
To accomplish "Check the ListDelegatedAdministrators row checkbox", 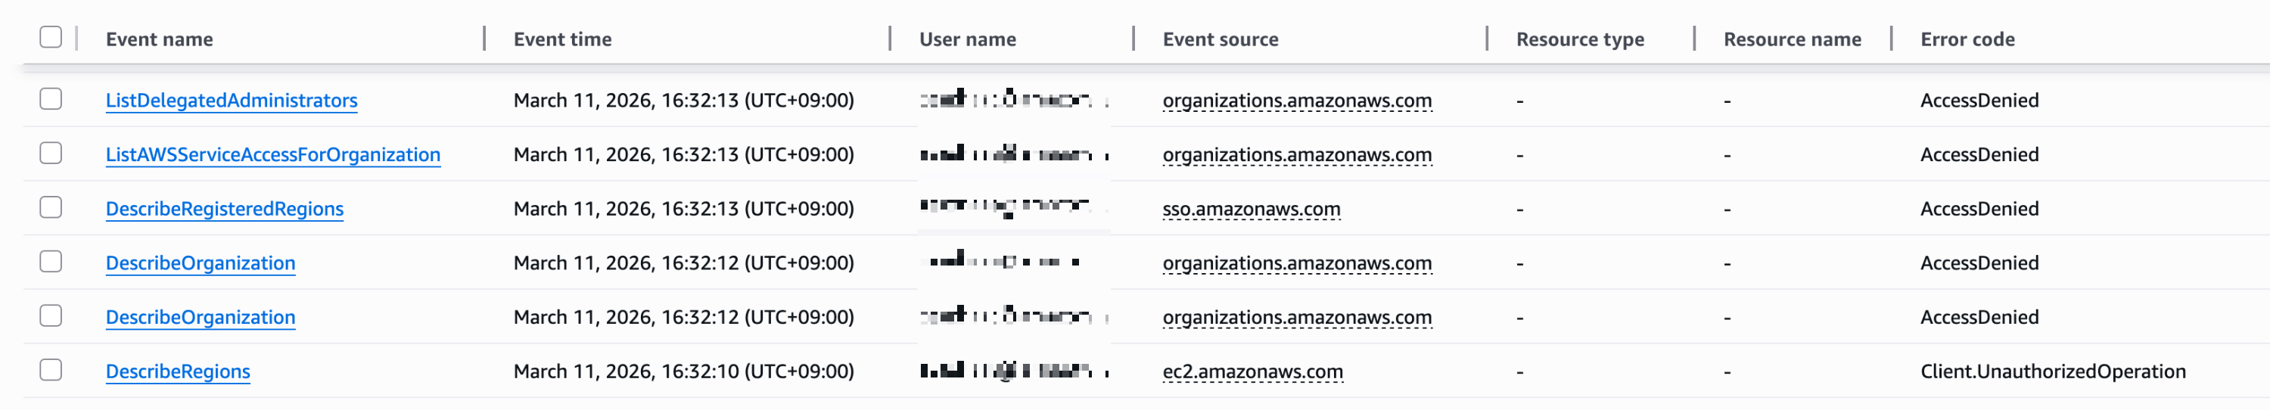I will click(x=51, y=99).
